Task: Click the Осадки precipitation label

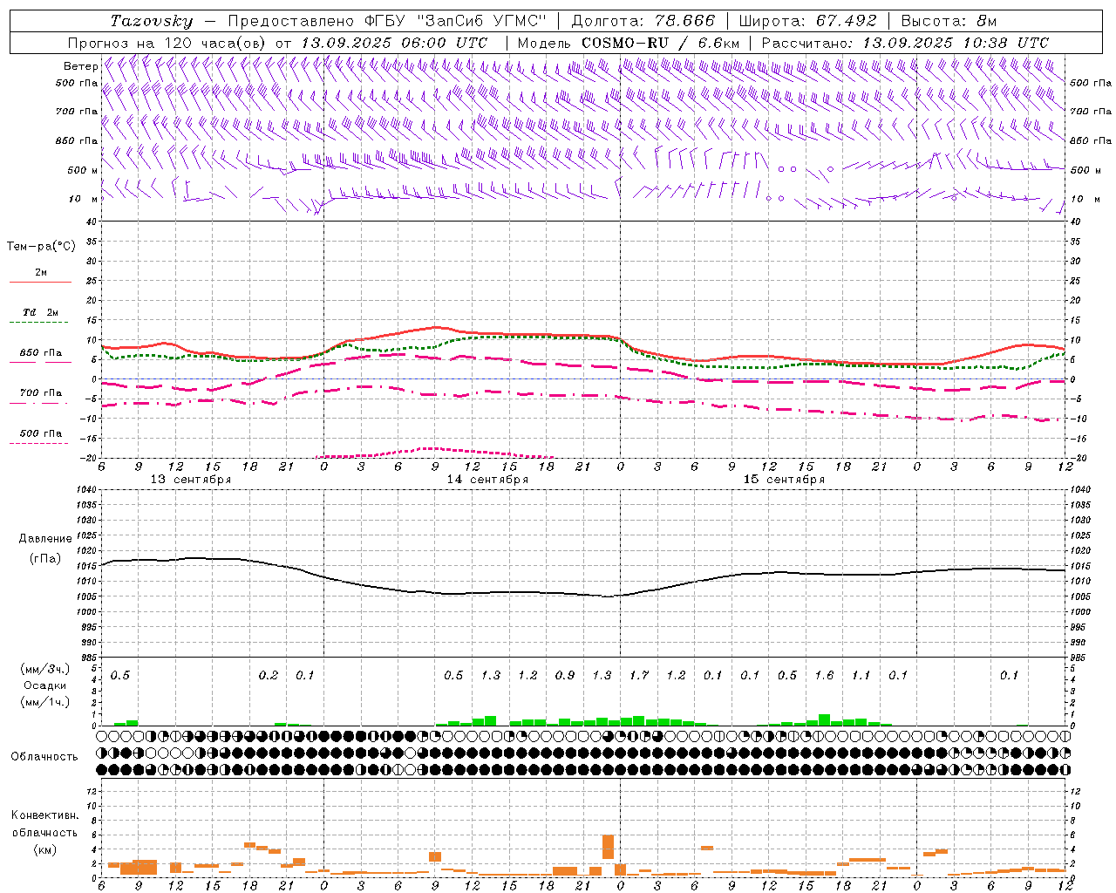Action: coord(45,685)
